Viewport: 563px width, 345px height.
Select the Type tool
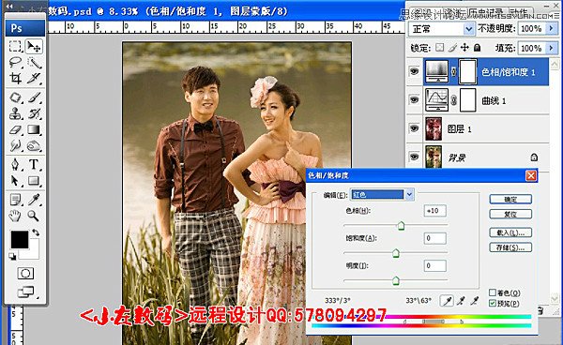tap(34, 164)
